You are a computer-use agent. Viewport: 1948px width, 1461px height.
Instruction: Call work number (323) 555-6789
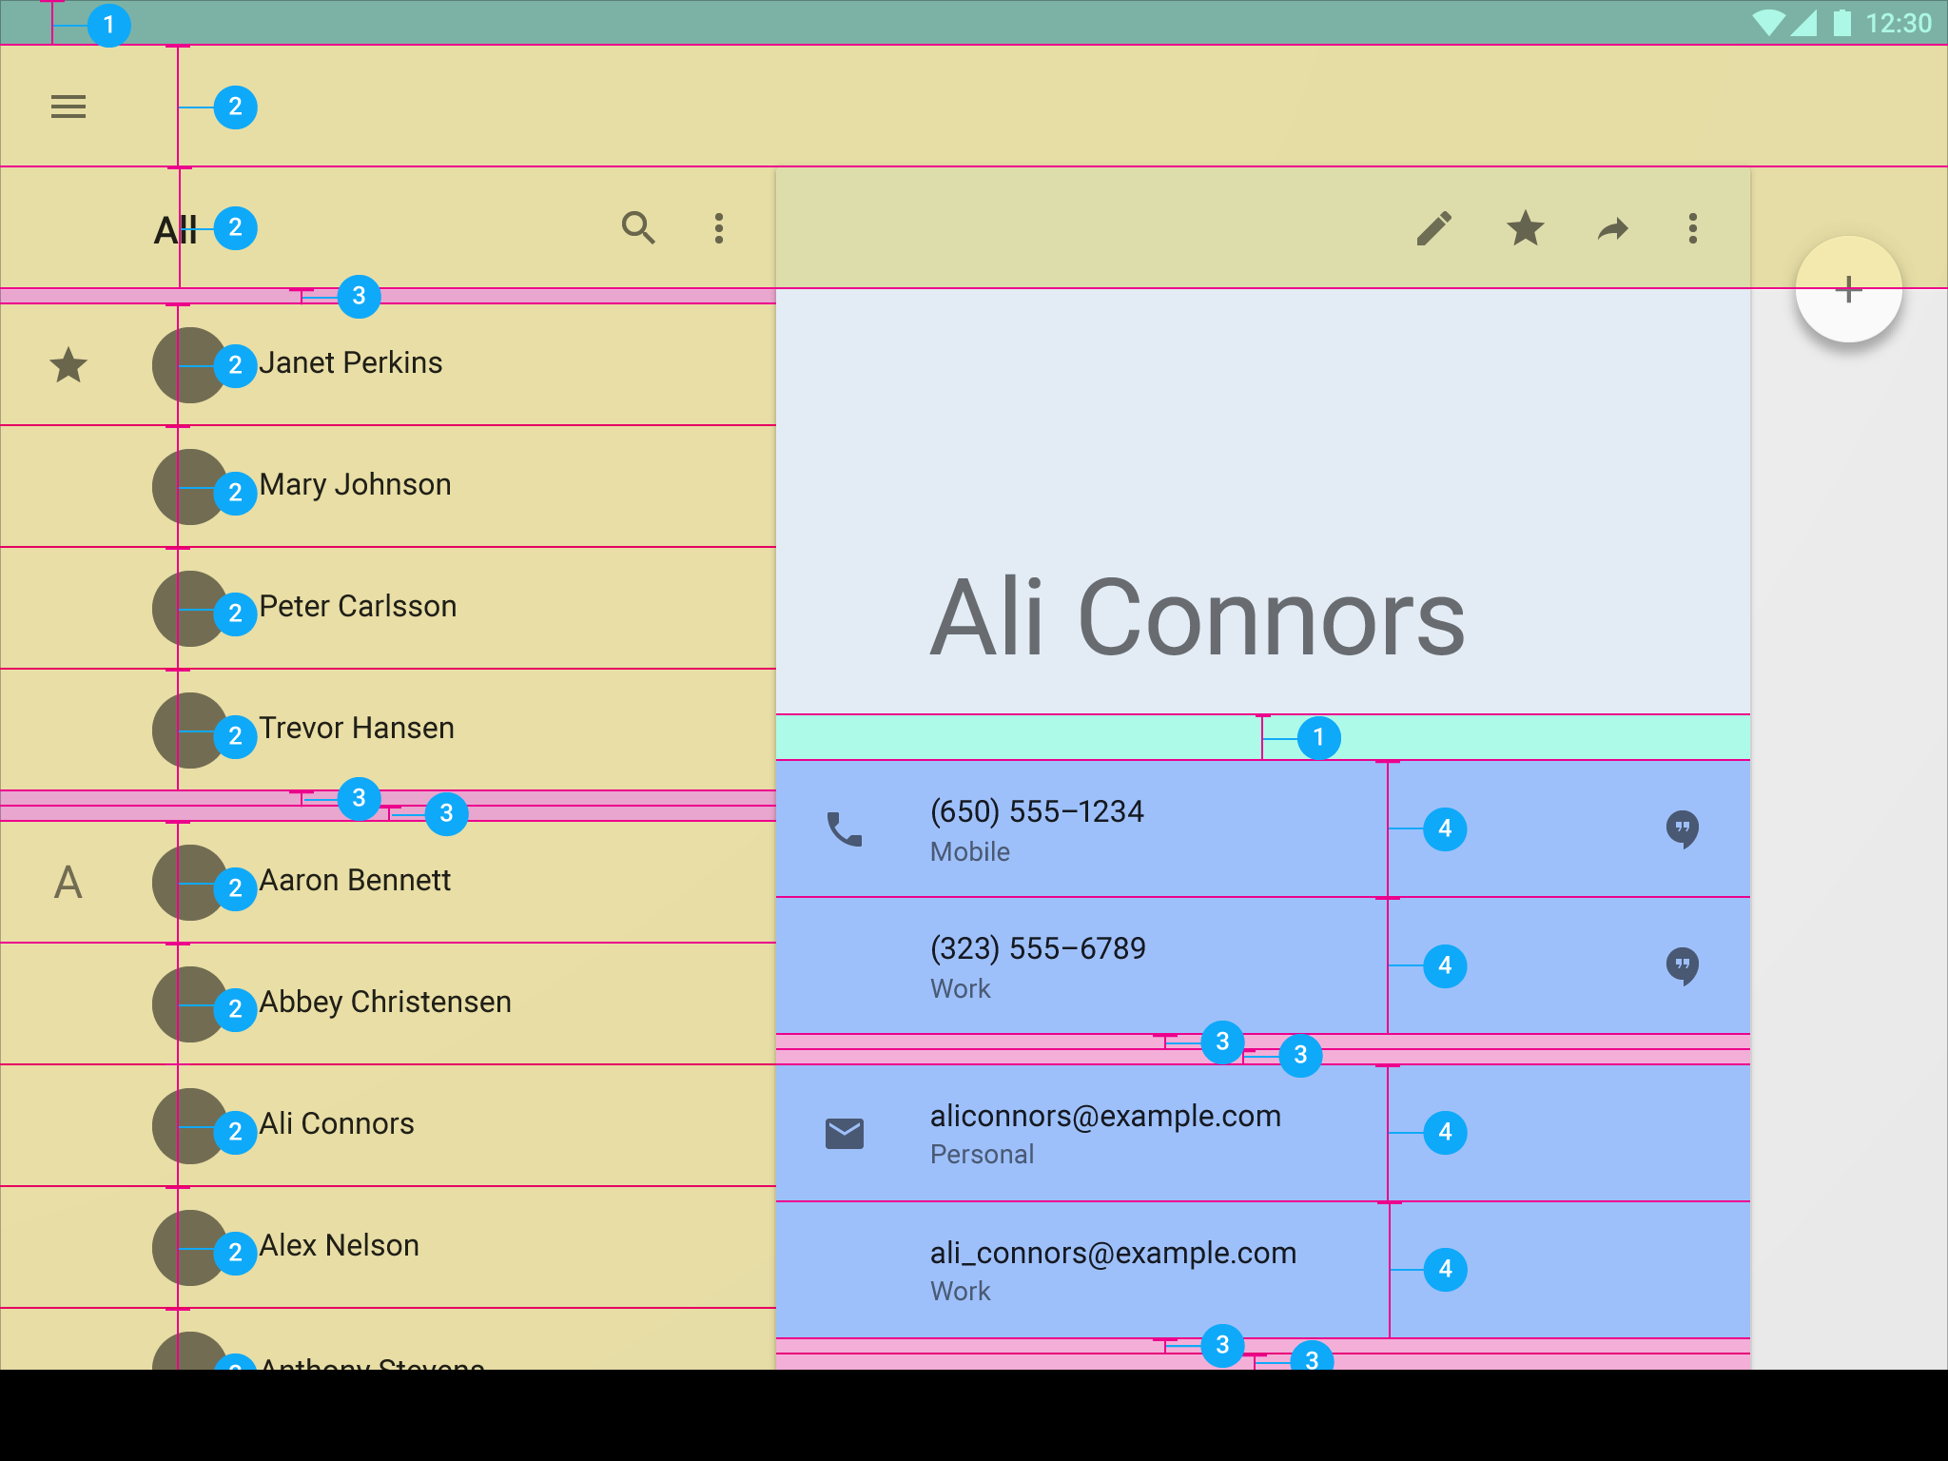coord(1263,966)
